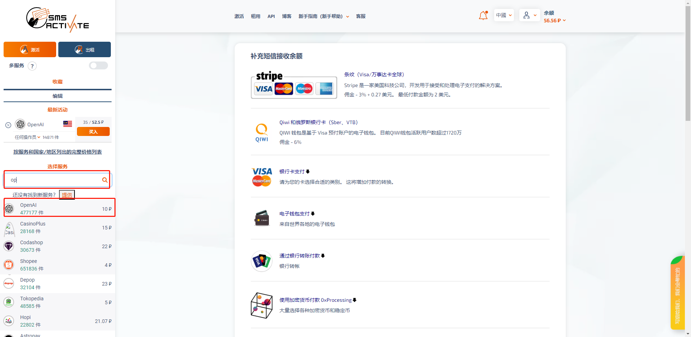This screenshot has width=691, height=337.
Task: Click the SMS Activate logo
Action: (x=58, y=20)
